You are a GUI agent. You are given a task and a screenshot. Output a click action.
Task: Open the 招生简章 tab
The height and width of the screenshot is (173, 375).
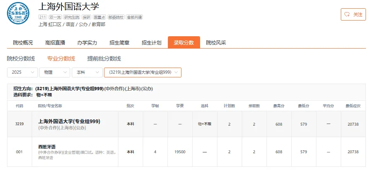[119, 43]
